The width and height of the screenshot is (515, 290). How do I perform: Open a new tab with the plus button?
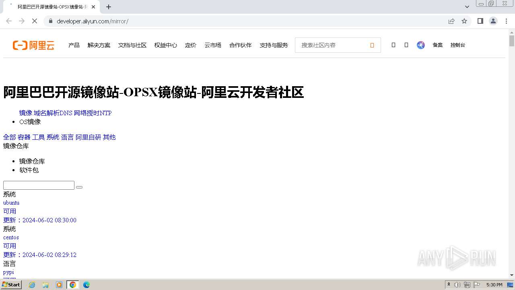109,7
